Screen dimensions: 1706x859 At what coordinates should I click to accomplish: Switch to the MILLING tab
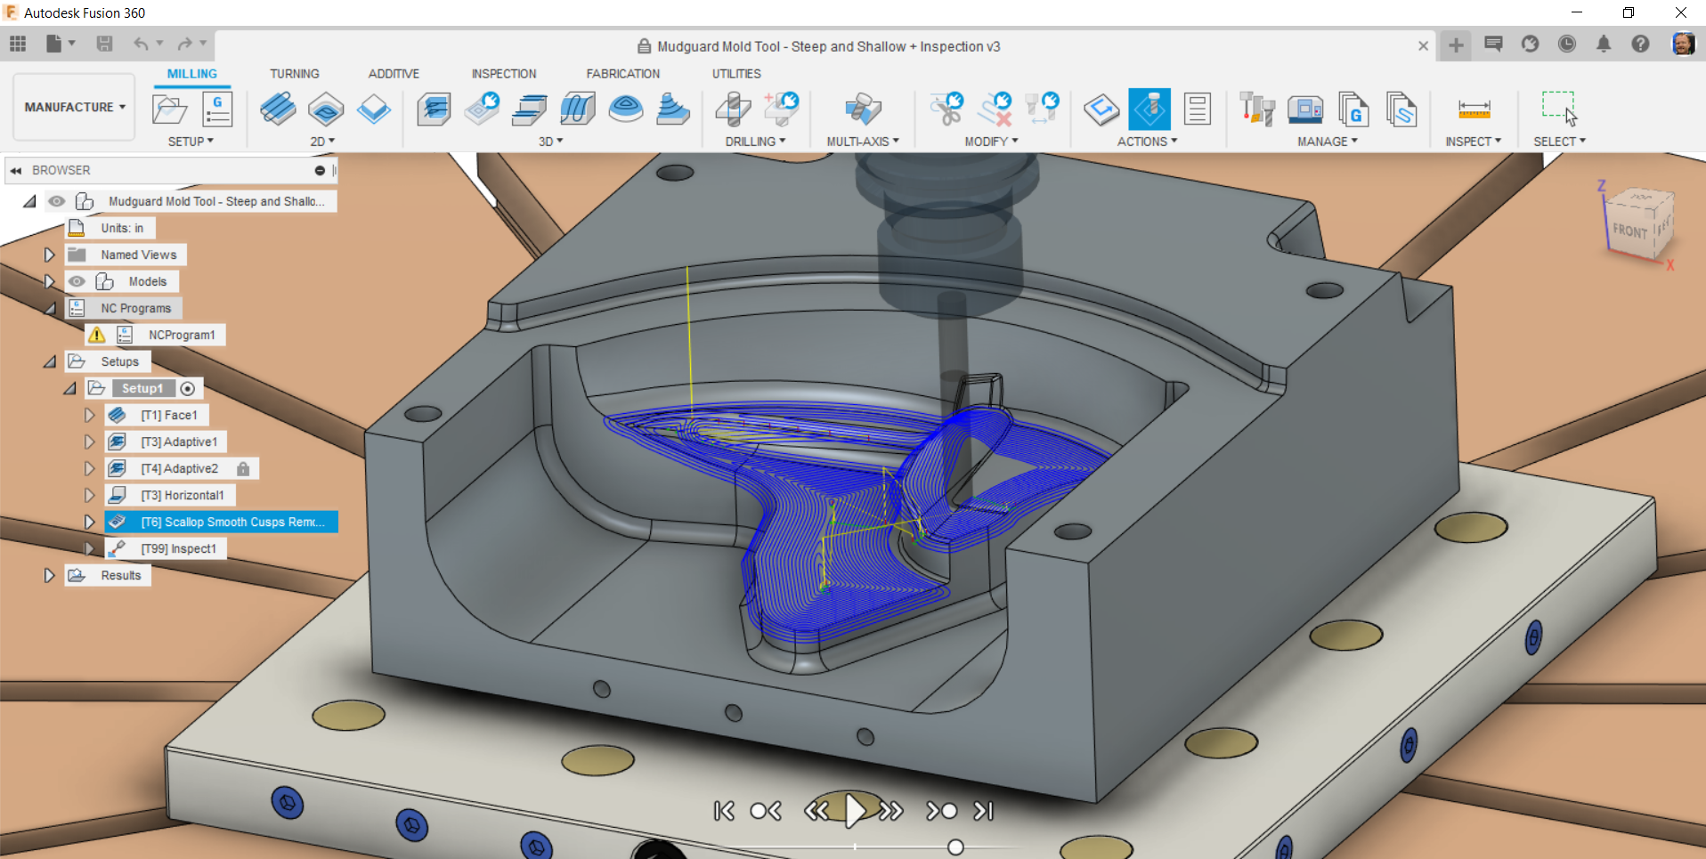click(x=192, y=74)
